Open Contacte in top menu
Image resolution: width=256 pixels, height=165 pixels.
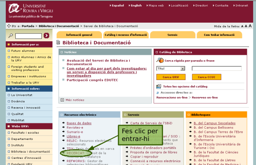click(221, 5)
